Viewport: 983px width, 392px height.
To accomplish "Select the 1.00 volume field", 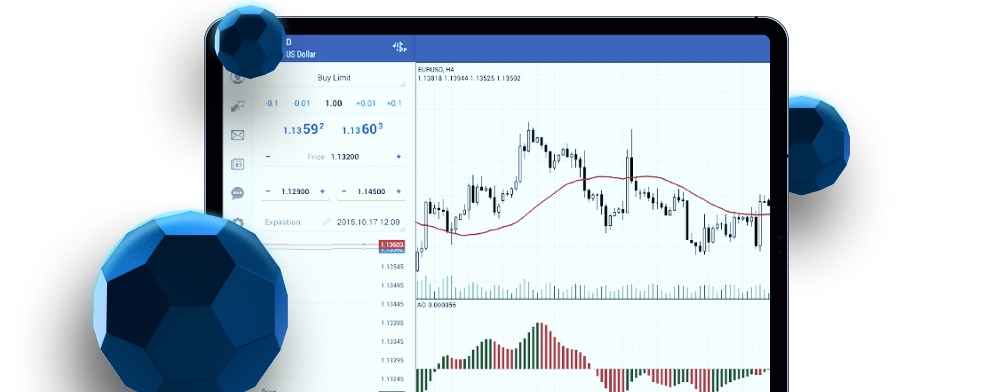I will tap(333, 103).
